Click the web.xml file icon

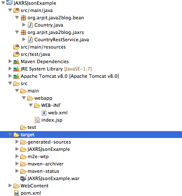[x=44, y=113]
